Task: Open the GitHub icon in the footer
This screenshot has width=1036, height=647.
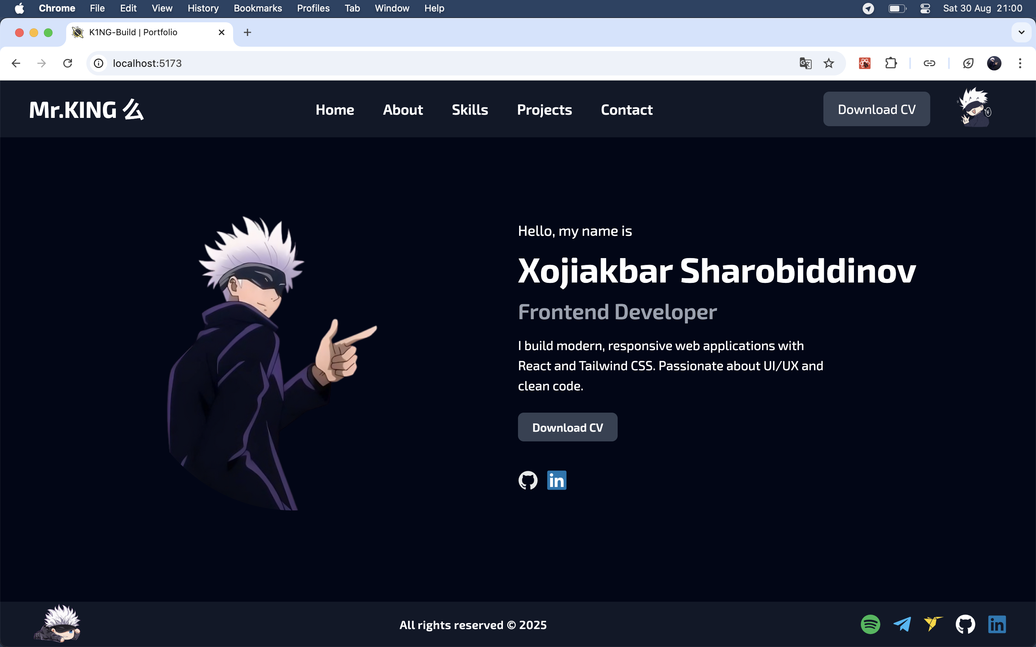Action: point(965,624)
